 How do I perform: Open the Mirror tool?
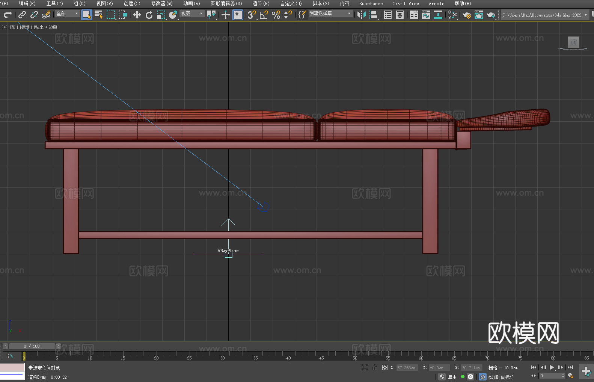[x=361, y=15]
